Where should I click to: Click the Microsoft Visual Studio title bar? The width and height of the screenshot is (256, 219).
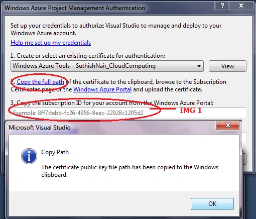click(110, 128)
